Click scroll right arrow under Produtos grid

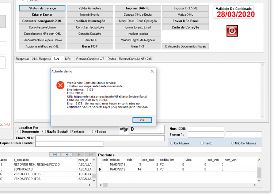[255, 185]
